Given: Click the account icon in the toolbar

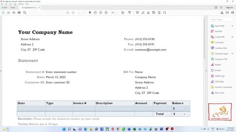Looking at the screenshot, I should coord(233,13).
